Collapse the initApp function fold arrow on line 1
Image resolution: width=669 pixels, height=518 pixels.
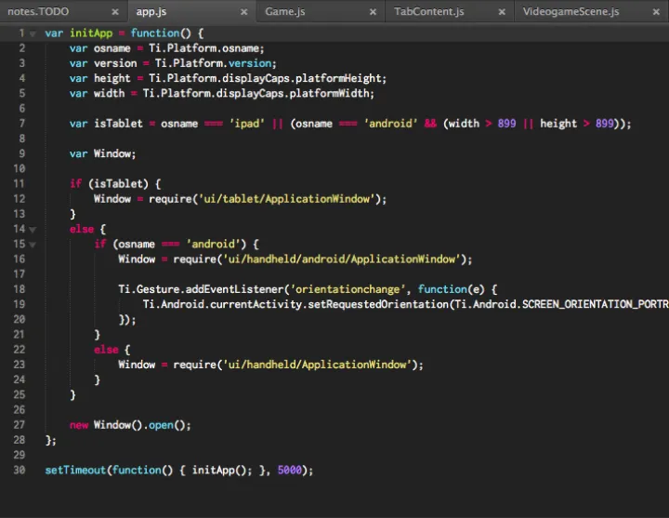[x=33, y=33]
